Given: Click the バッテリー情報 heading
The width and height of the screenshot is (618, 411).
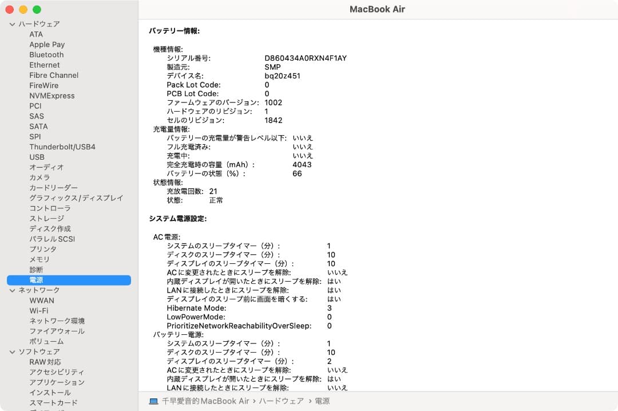Looking at the screenshot, I should click(x=174, y=31).
